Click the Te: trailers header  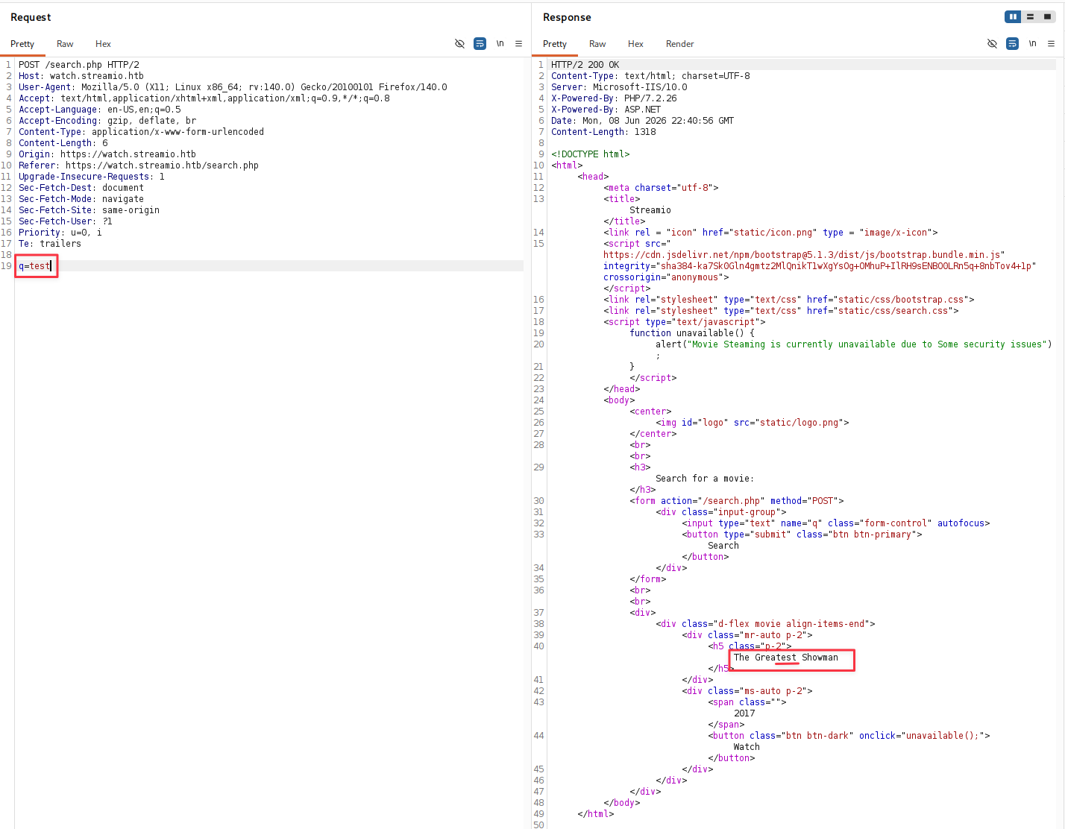coord(50,244)
